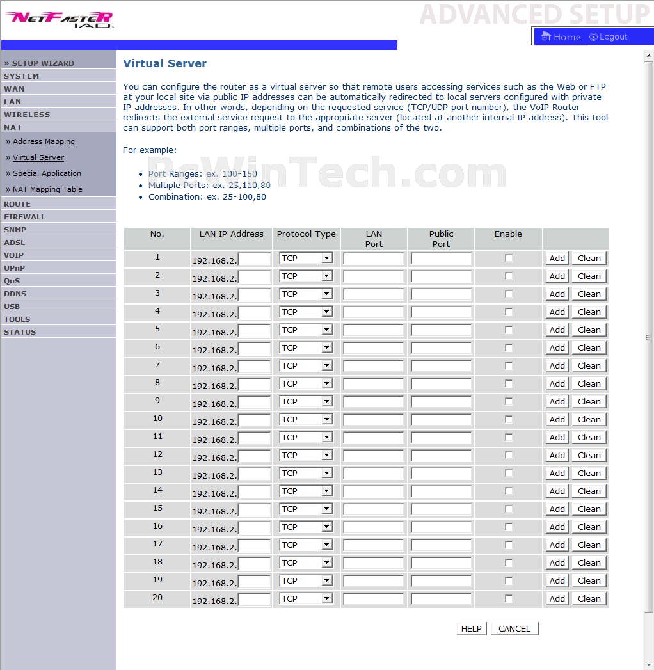Click the LAN IP Address field in row 12
This screenshot has width=654, height=670.
(254, 456)
